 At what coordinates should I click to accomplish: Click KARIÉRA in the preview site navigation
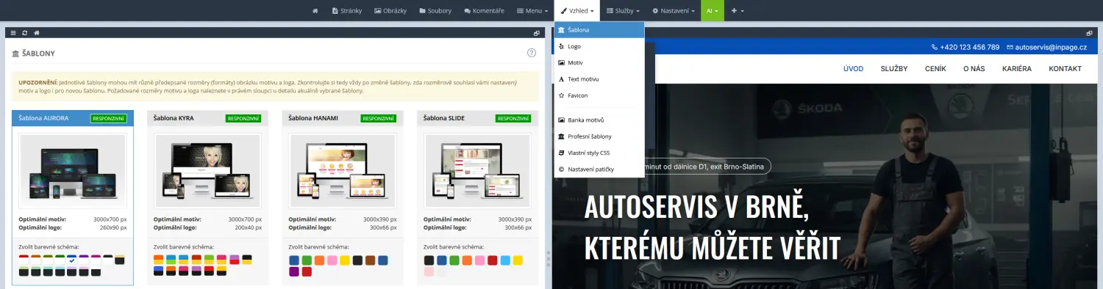pyautogui.click(x=1017, y=69)
